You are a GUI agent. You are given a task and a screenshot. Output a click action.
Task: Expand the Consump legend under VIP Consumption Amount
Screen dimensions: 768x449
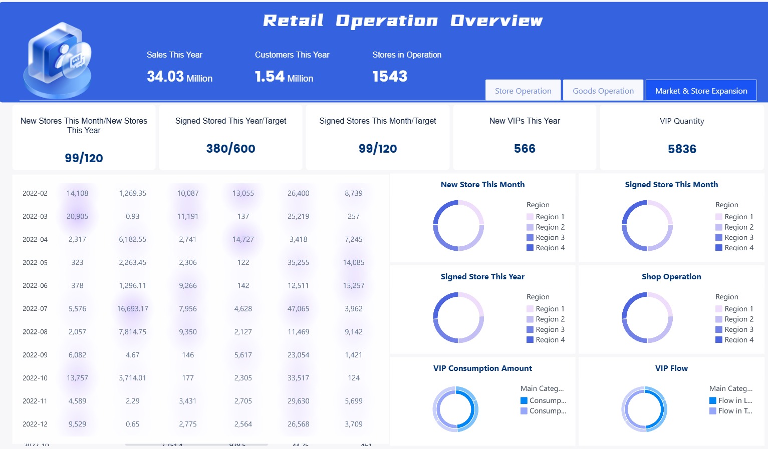549,400
